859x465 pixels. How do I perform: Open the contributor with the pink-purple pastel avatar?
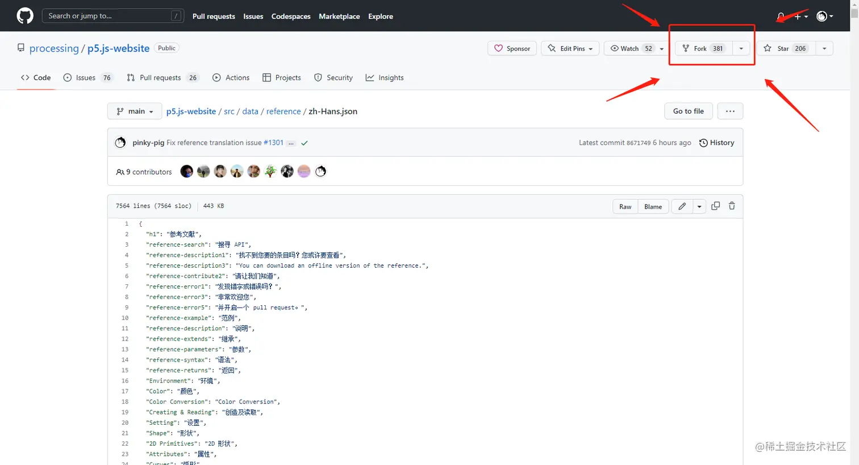(304, 171)
